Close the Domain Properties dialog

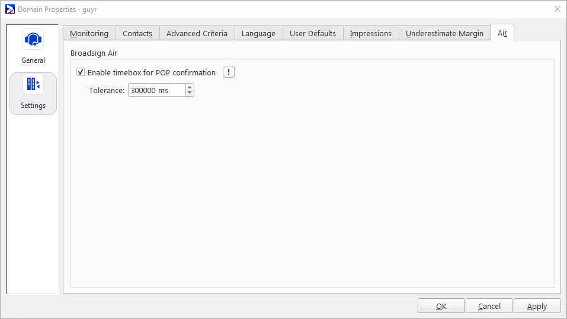(x=557, y=9)
